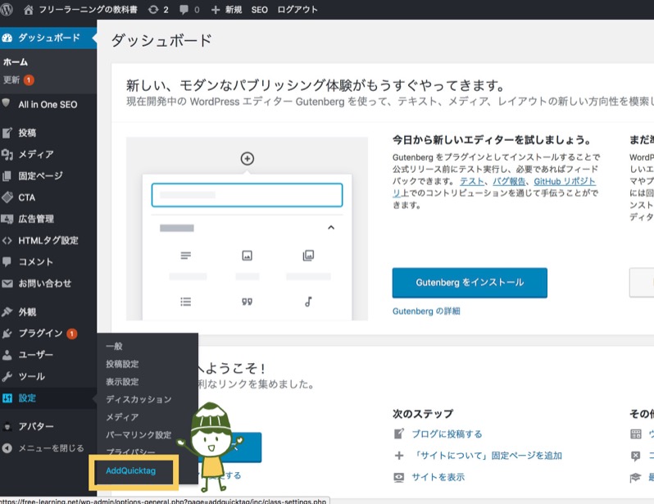Click the monitor icon beside サイトを表示
This screenshot has width=654, height=504.
pyautogui.click(x=399, y=477)
